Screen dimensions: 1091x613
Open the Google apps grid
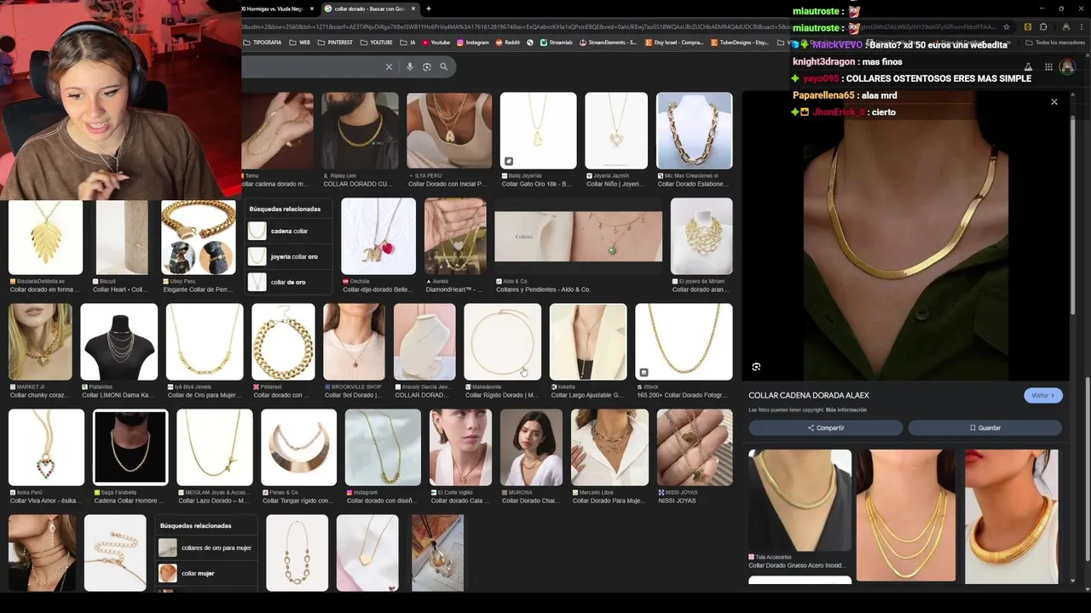coord(1048,67)
